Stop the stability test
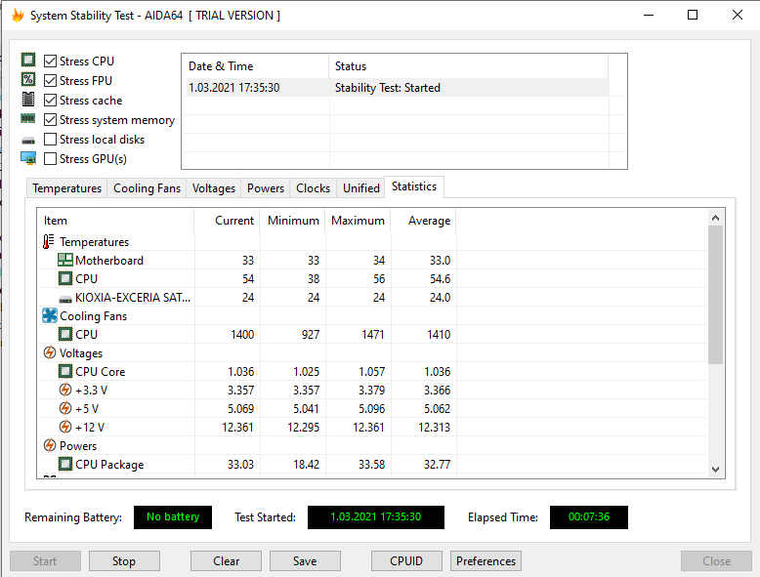Viewport: 760px width, 577px height. tap(124, 561)
